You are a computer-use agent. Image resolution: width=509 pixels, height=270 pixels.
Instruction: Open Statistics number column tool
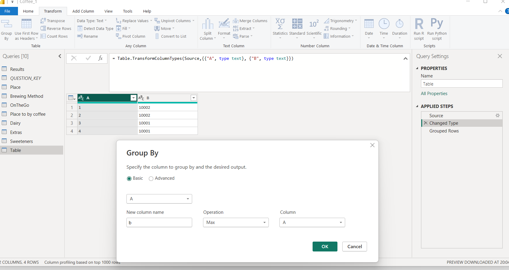coord(280,29)
